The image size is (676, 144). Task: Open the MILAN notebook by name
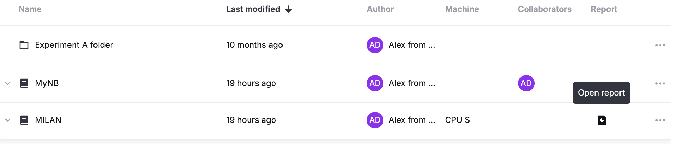point(48,120)
